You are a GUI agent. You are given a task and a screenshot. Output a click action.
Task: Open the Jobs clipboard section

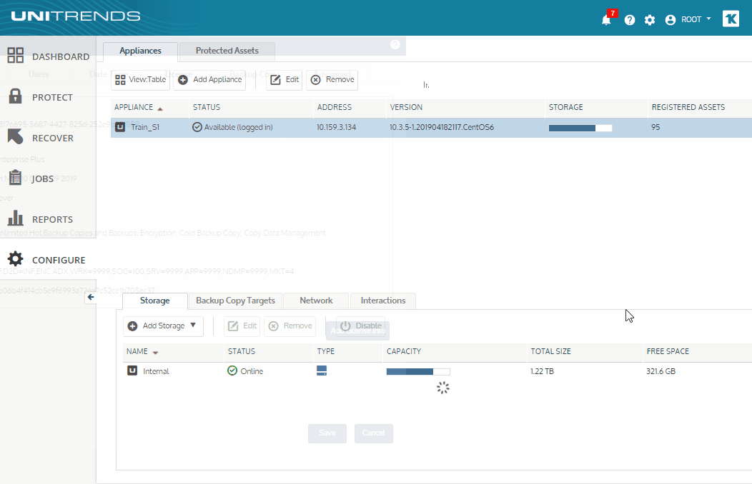point(48,178)
